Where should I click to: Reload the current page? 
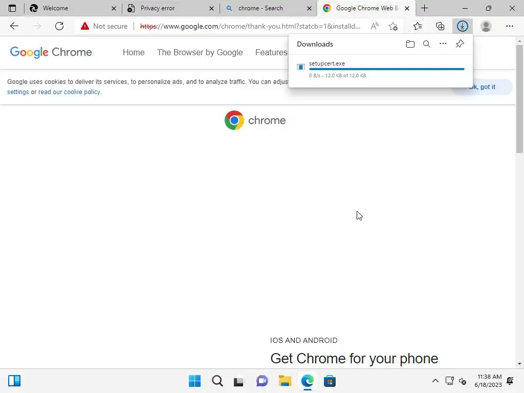59,26
